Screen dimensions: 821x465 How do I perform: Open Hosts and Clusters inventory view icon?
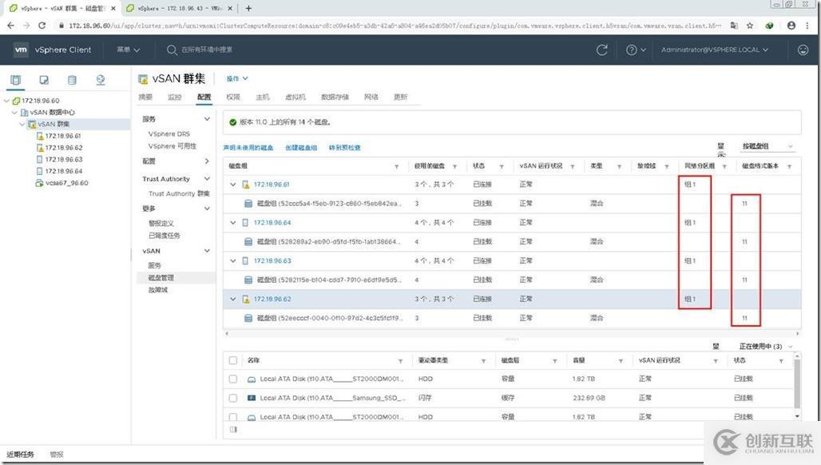click(16, 80)
